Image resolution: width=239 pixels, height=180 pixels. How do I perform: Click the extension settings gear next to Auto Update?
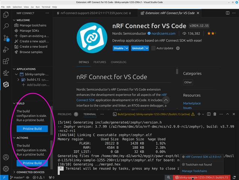point(178,48)
